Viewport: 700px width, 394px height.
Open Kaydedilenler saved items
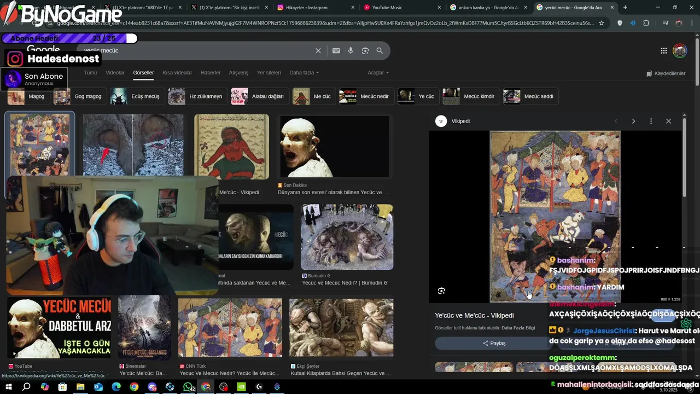pos(666,73)
